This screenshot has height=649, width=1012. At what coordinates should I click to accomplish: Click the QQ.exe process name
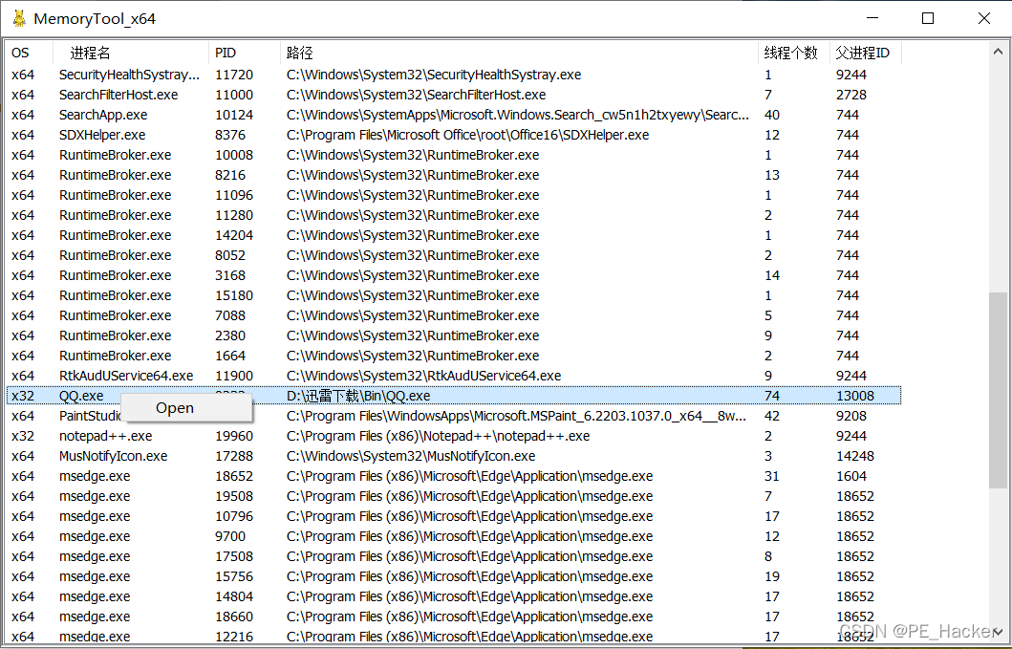[81, 395]
